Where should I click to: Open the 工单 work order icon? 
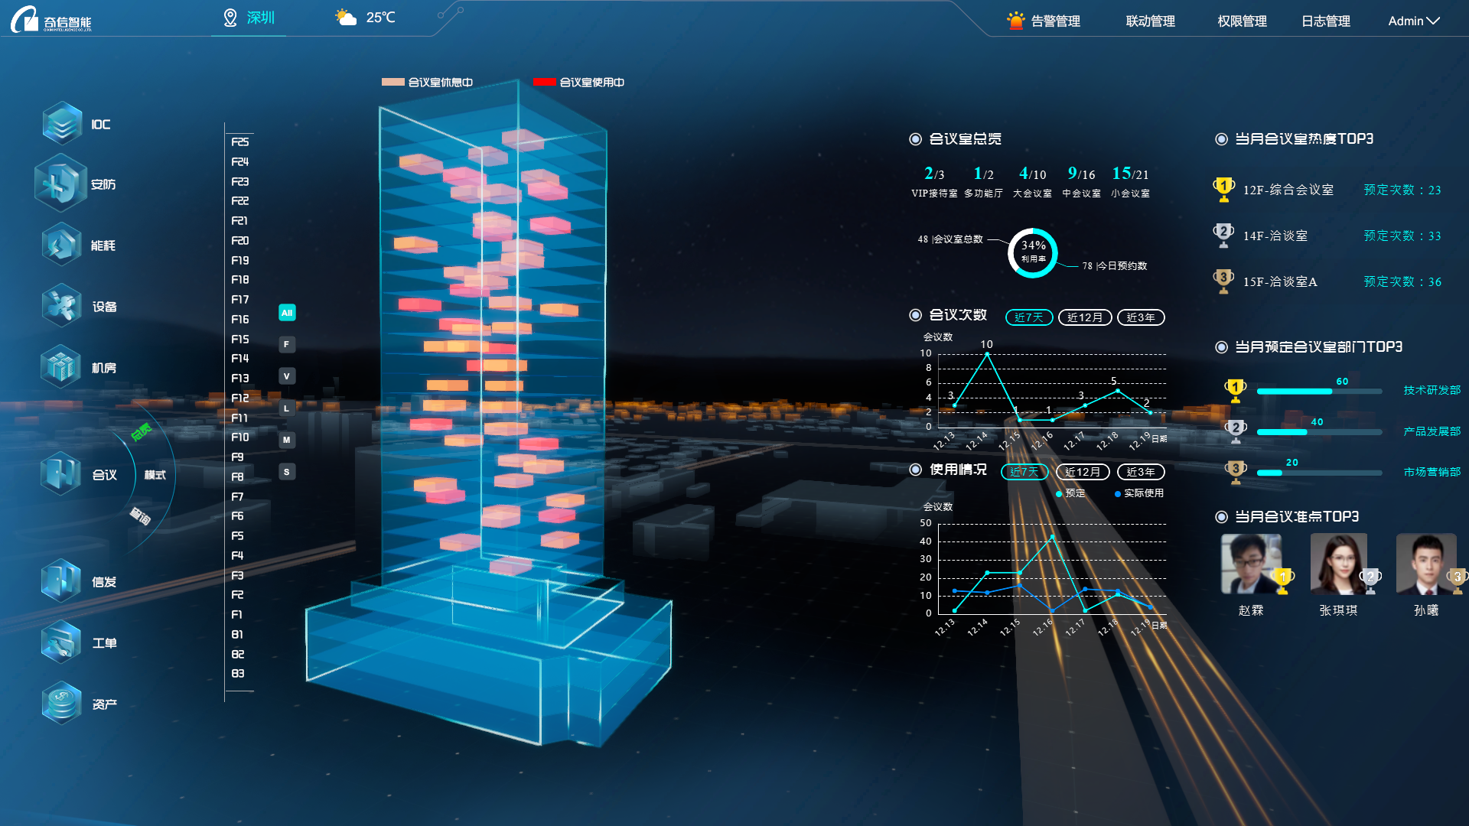(61, 642)
